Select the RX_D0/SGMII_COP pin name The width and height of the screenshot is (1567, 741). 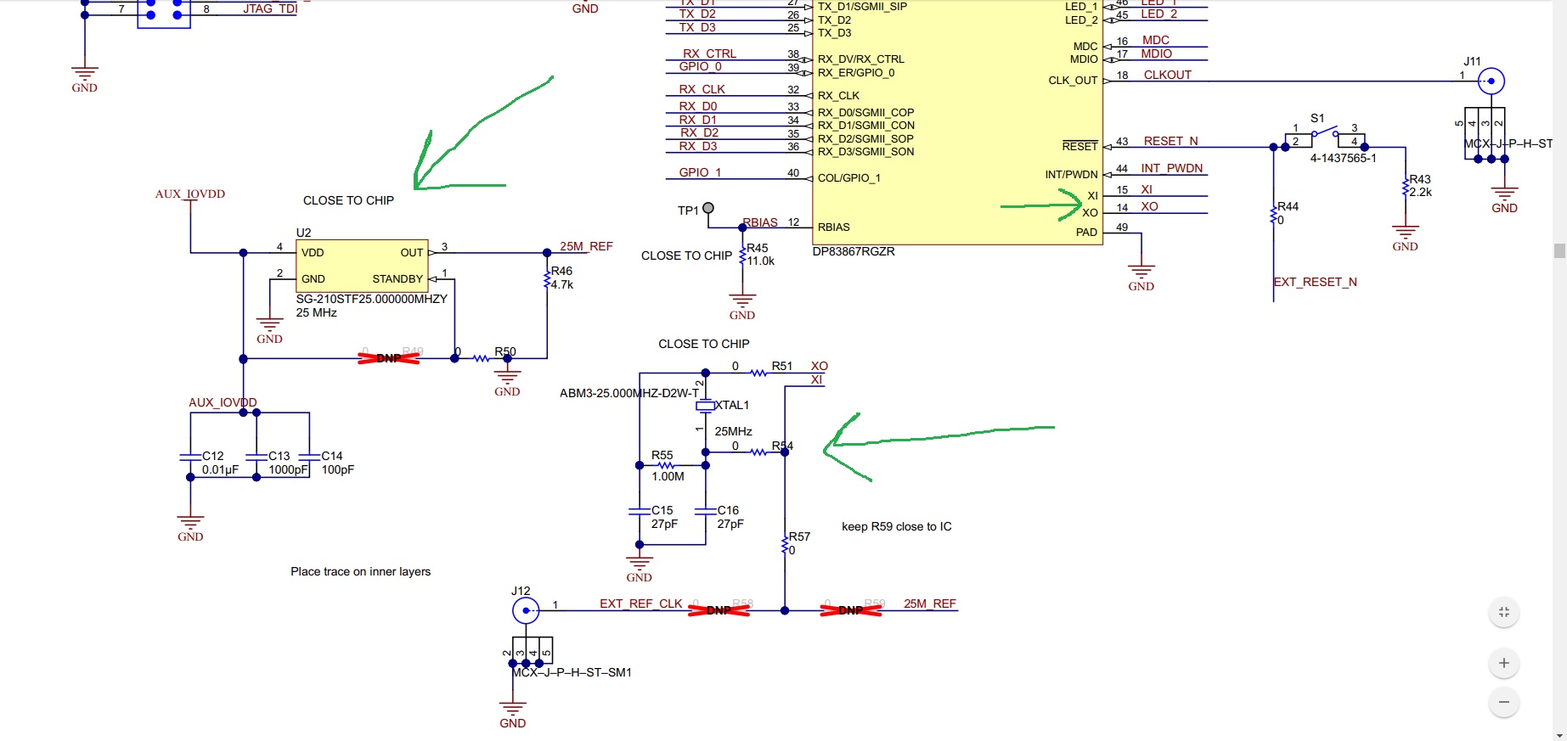865,112
